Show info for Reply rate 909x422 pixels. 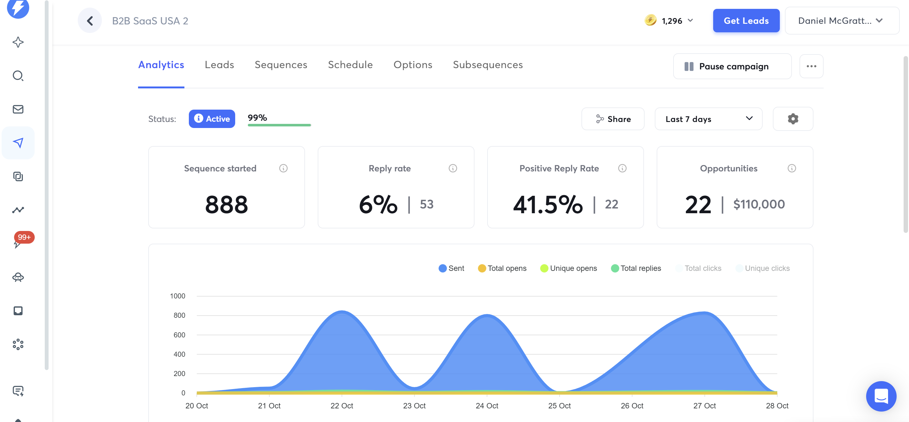[452, 168]
